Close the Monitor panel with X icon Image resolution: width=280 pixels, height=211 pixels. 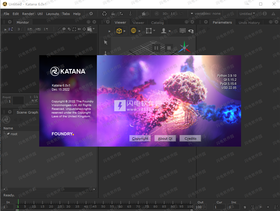click(94, 22)
